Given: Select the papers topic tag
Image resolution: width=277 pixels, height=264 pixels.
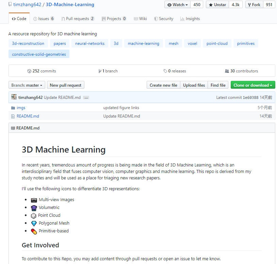Looking at the screenshot, I should pos(60,43).
